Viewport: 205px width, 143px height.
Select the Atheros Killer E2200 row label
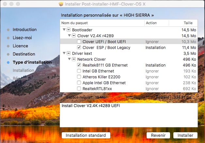pos(102,77)
